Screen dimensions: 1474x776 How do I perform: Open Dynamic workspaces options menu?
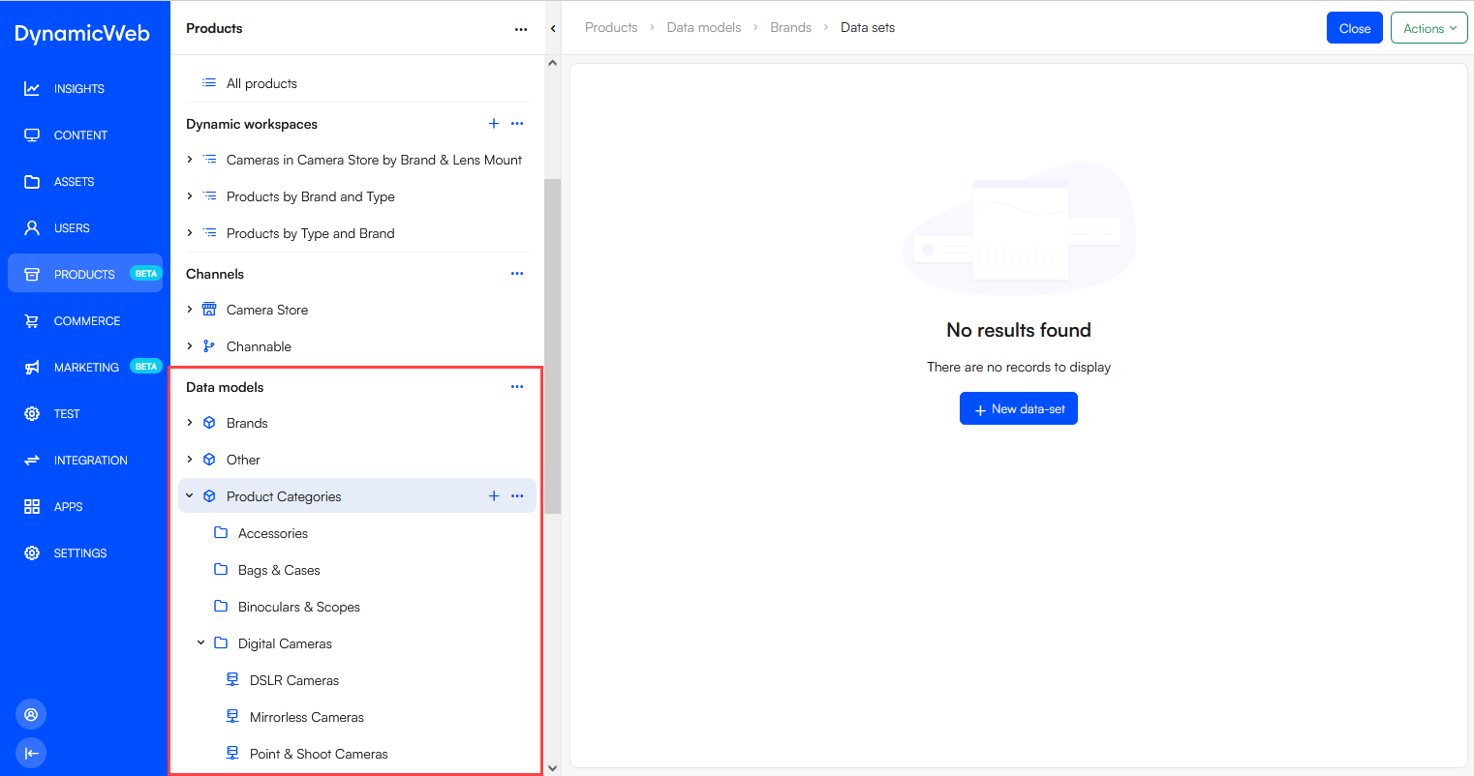click(517, 124)
